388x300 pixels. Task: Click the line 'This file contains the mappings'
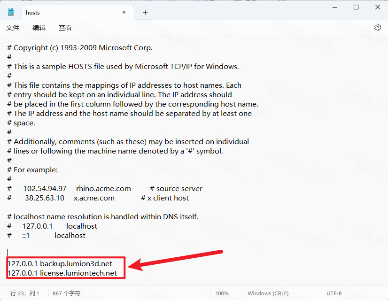pyautogui.click(x=124, y=85)
